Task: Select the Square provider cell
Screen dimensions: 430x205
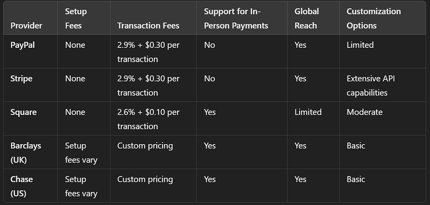Action: pos(24,112)
